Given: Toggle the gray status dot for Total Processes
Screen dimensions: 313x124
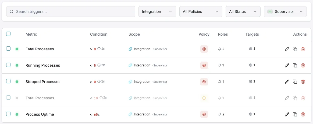Looking at the screenshot, I should (x=17, y=98).
